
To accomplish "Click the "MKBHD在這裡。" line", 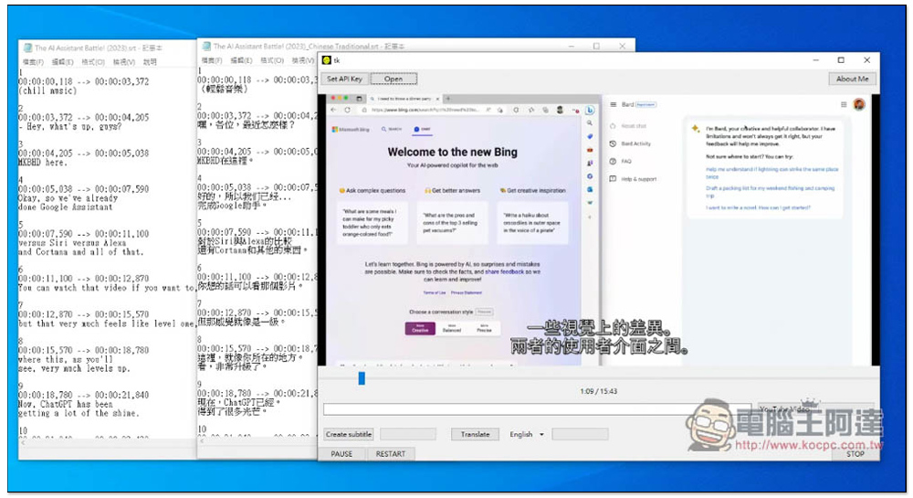I will pos(226,161).
